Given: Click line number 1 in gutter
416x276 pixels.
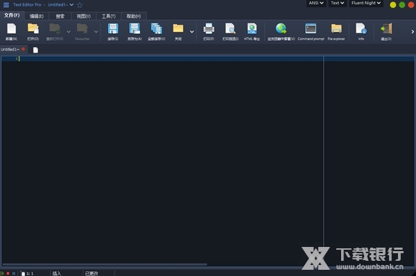Looking at the screenshot, I should click(17, 59).
